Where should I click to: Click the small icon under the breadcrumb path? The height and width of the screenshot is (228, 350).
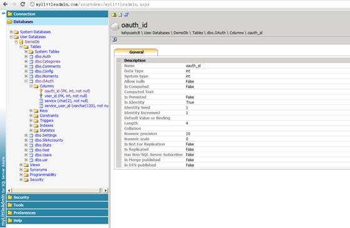click(114, 39)
